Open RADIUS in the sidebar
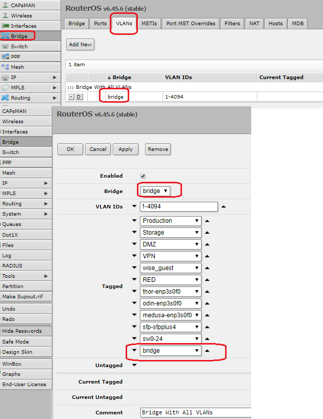323x419 pixels. pos(26,265)
